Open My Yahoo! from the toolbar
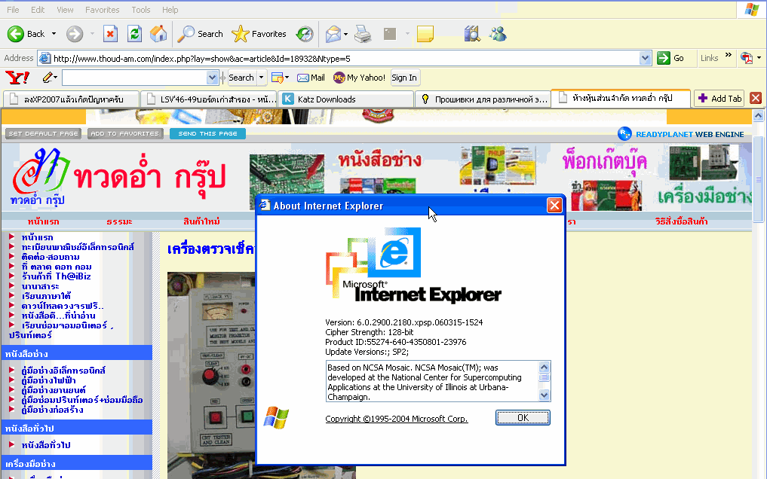Image resolution: width=767 pixels, height=479 pixels. (359, 78)
